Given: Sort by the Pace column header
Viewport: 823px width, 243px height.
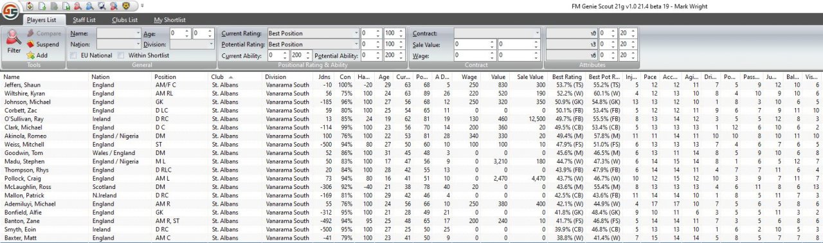Looking at the screenshot, I should click(x=650, y=76).
